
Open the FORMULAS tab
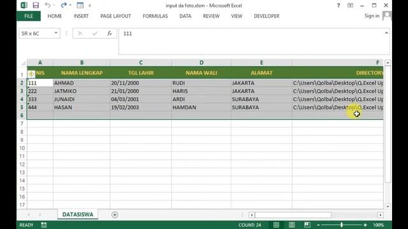[155, 16]
